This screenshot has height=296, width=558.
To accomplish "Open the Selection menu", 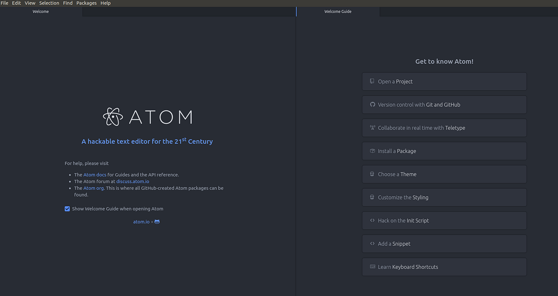I will (49, 3).
